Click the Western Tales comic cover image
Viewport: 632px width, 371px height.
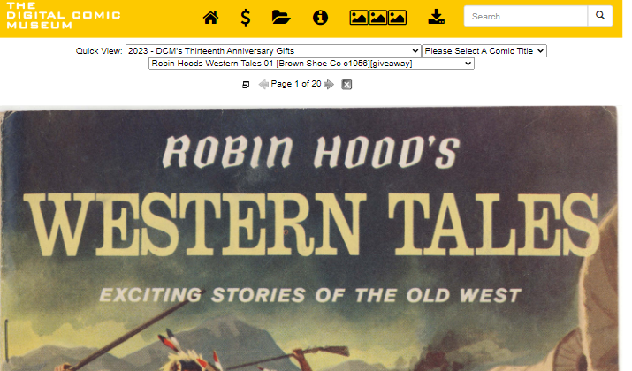coord(308,238)
